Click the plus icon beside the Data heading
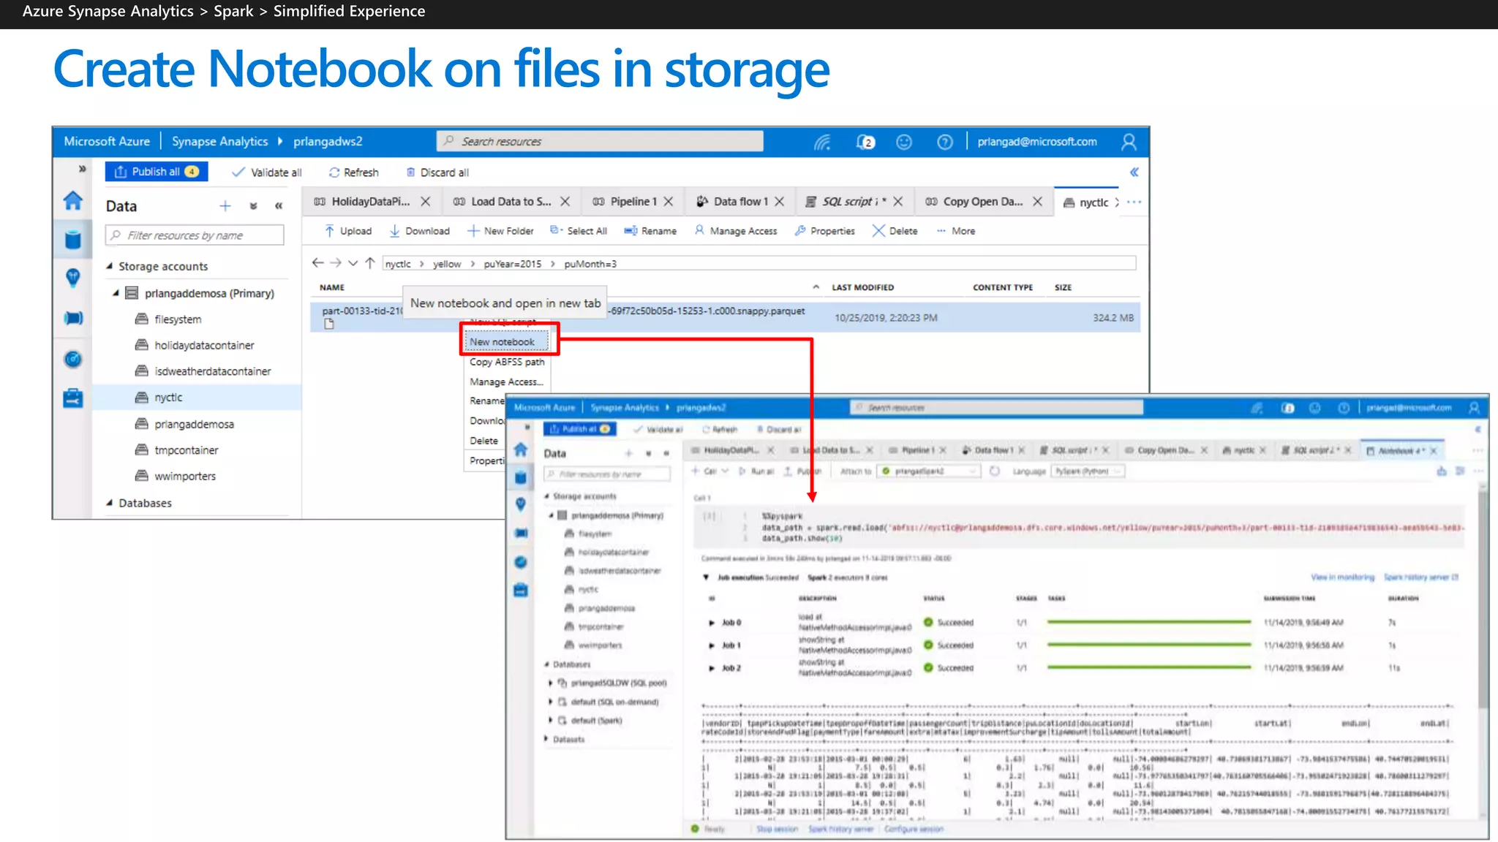Screen dimensions: 1498x842 coord(225,206)
